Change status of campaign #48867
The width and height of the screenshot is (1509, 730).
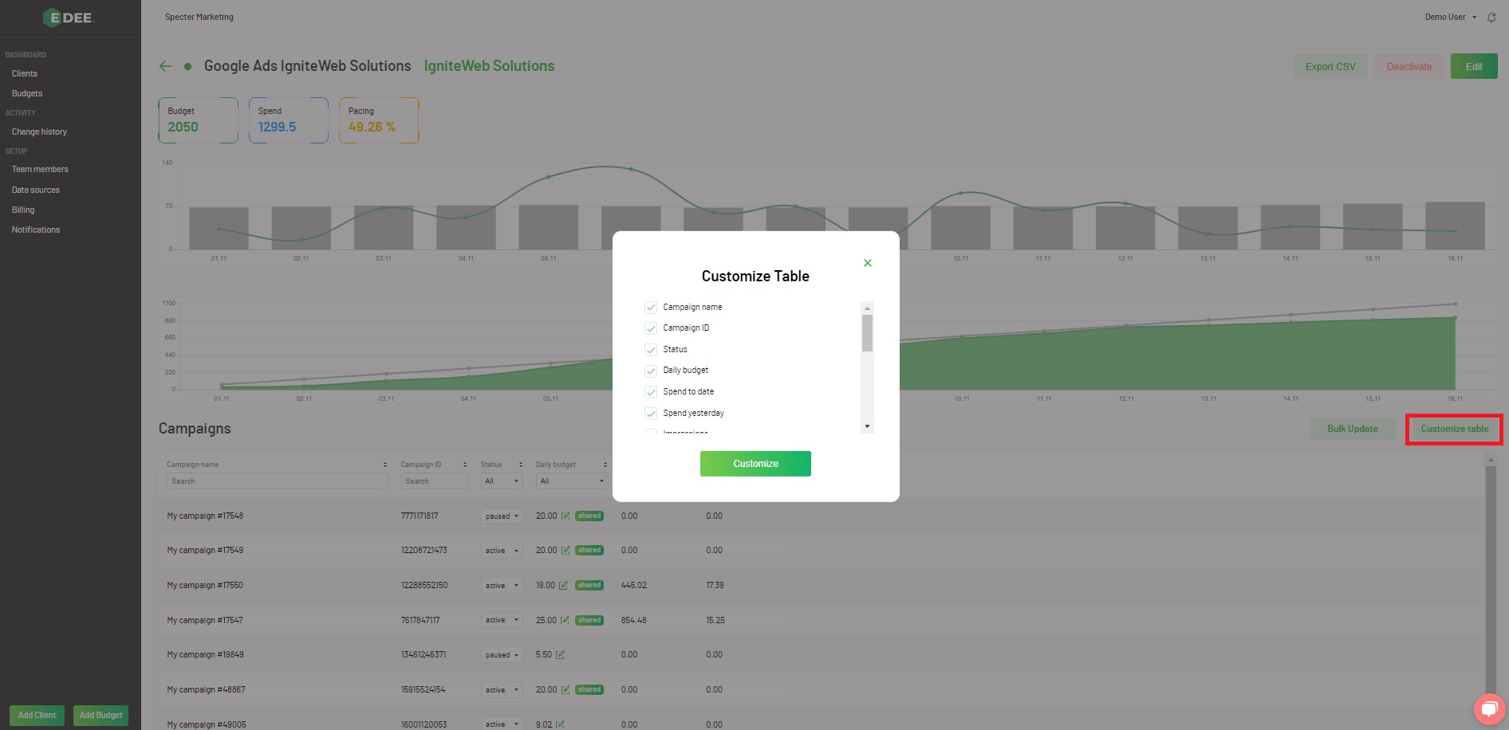pyautogui.click(x=502, y=690)
